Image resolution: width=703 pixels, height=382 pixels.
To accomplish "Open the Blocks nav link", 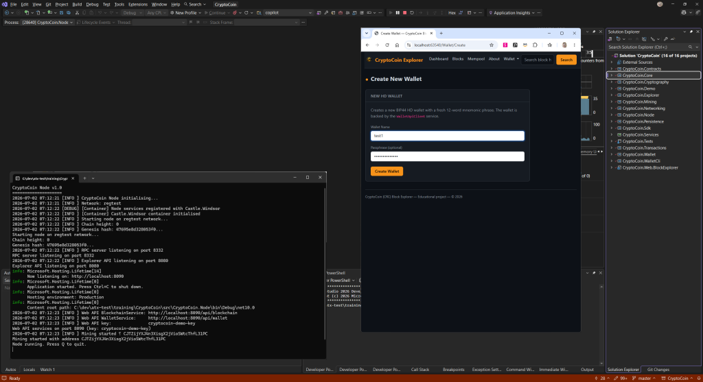I will (x=458, y=59).
